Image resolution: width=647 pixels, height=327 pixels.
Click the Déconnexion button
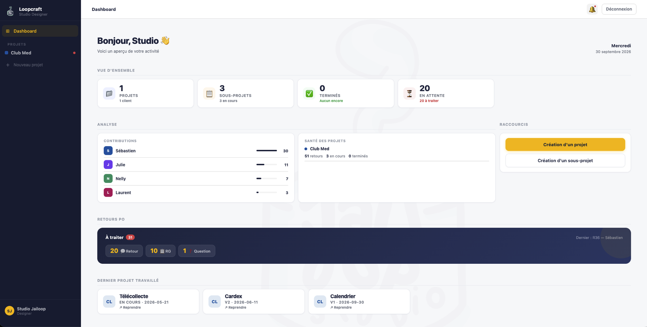[x=619, y=9]
